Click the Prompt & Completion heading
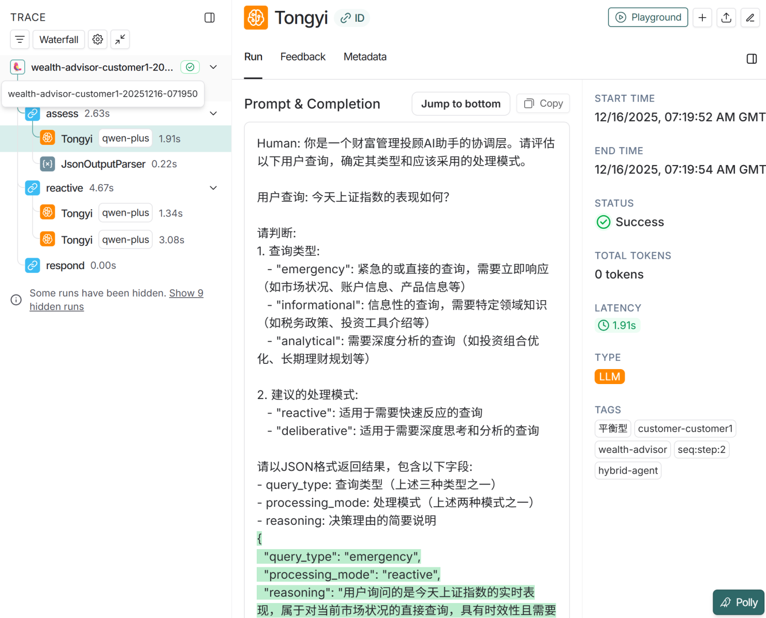Viewport: 766px width, 618px height. (x=312, y=104)
